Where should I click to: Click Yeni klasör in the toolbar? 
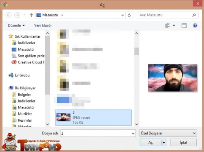(x=43, y=25)
